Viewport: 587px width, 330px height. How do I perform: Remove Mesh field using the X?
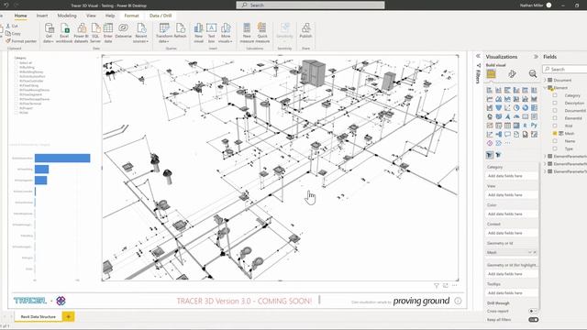tap(535, 253)
